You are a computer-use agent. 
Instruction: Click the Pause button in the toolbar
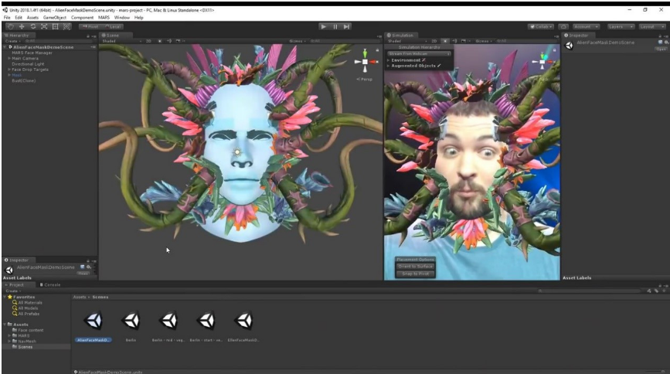(335, 26)
